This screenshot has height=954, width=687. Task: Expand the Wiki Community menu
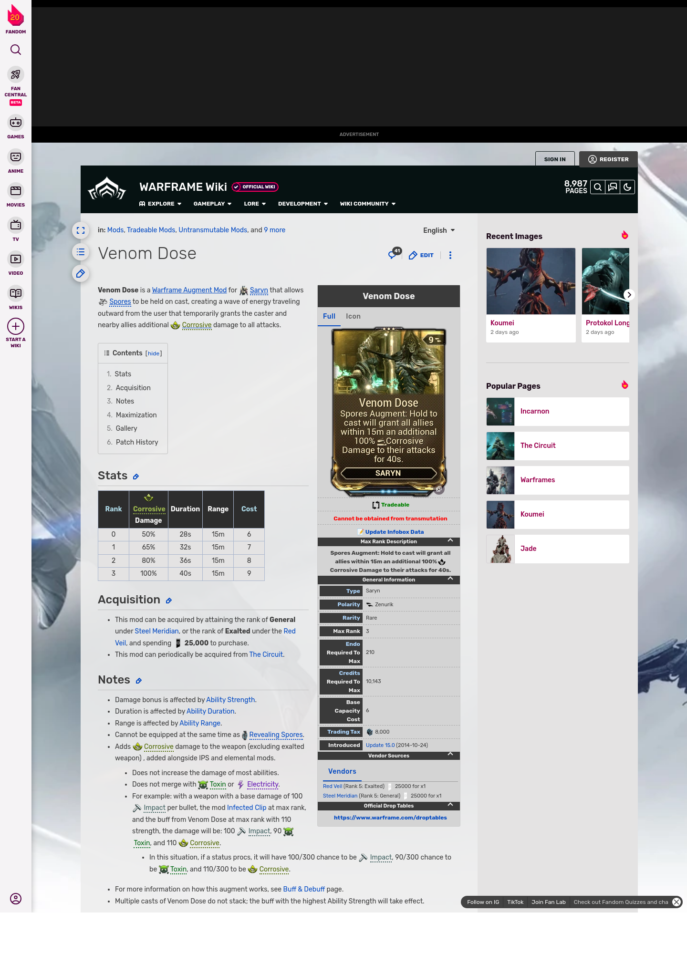click(x=368, y=204)
